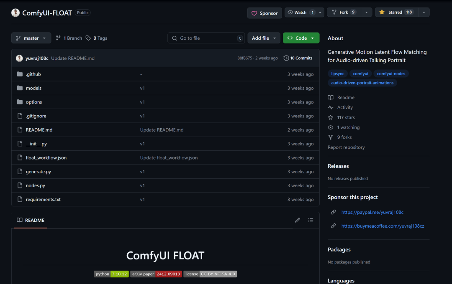Open the generate.py file

(39, 172)
